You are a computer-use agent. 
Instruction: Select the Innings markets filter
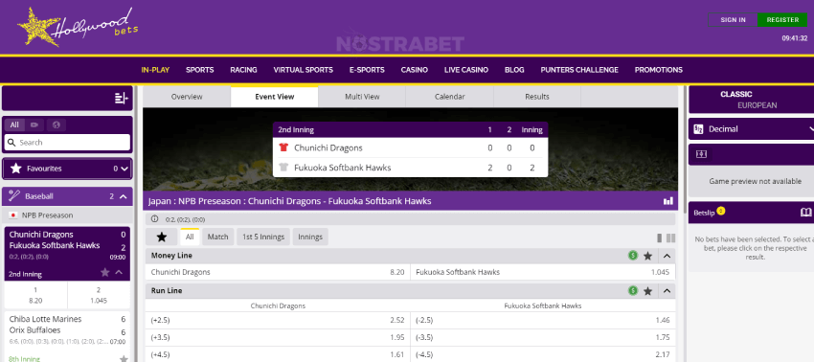310,237
